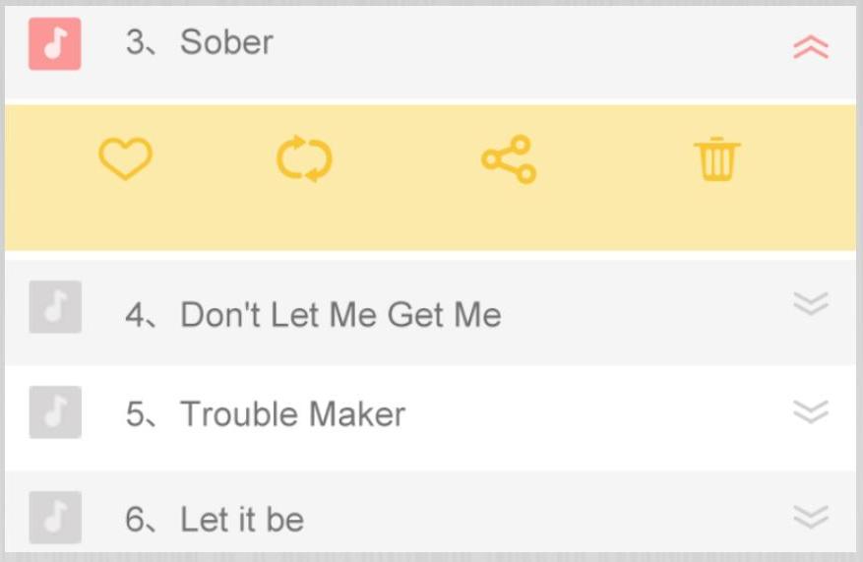Image resolution: width=863 pixels, height=562 pixels.
Task: Expand options for Don't Let Me Get Me
Action: tap(811, 304)
